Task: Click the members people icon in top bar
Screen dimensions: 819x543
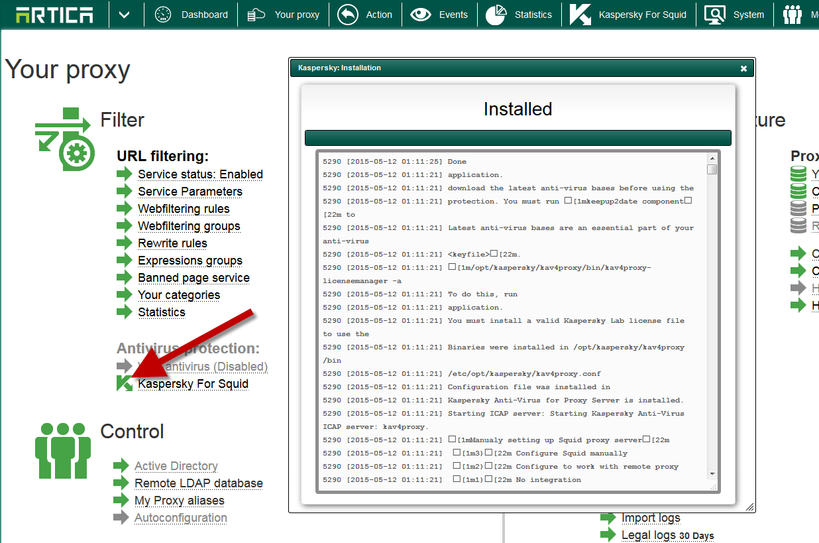Action: pos(792,15)
